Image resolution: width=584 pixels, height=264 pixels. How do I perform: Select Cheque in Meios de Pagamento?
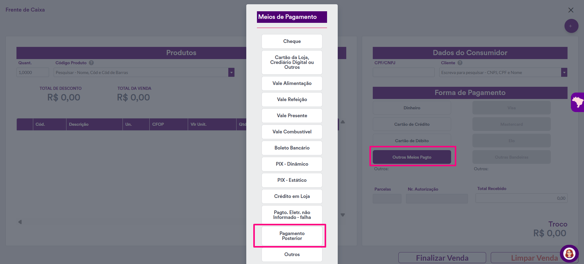coord(292,41)
